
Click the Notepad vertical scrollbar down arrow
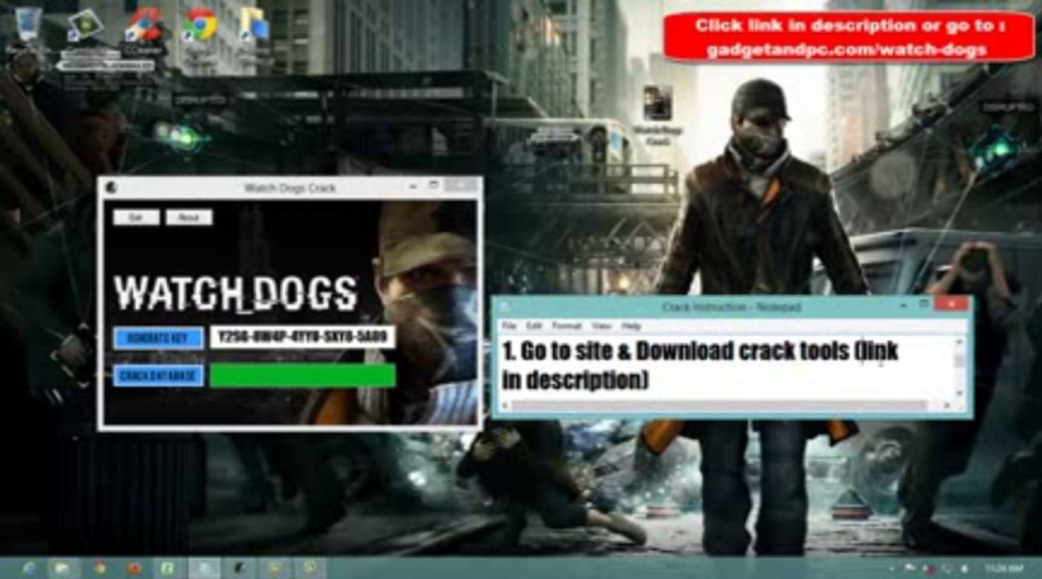coord(959,393)
